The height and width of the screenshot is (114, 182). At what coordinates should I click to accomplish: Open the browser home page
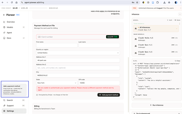click(16, 2)
